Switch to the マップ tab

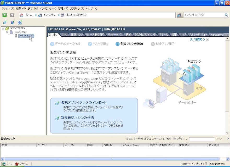(183, 35)
